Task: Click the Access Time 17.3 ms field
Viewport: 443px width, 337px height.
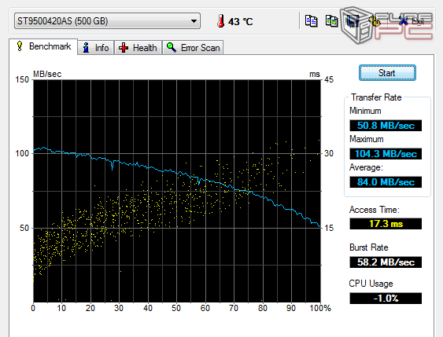Action: (386, 224)
